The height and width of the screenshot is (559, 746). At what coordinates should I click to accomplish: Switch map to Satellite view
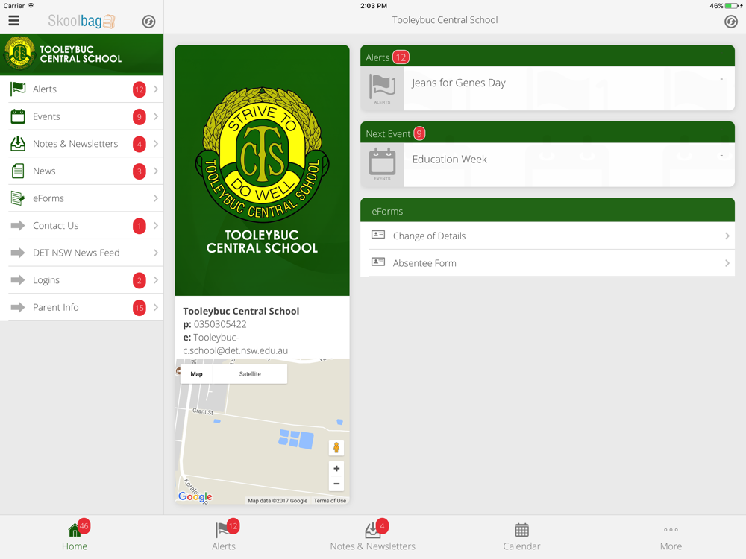(x=250, y=374)
